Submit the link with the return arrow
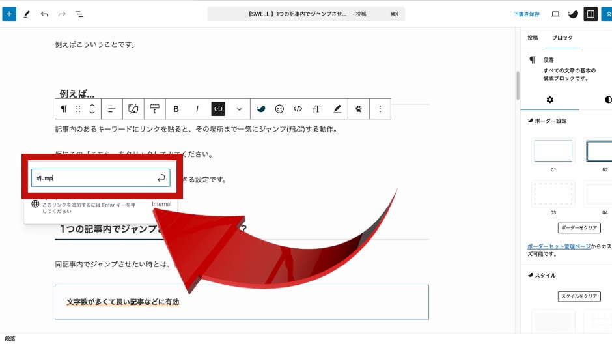Screen dimensions: 612x344 (161, 178)
